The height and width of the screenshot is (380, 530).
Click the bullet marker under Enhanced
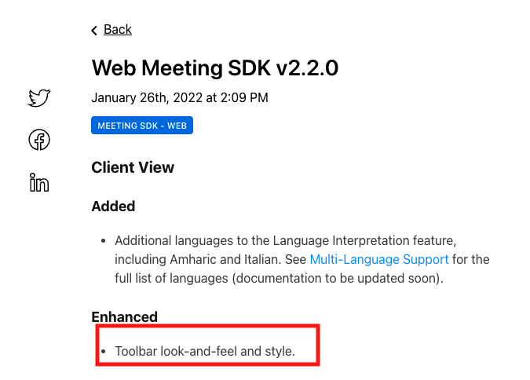coord(103,351)
